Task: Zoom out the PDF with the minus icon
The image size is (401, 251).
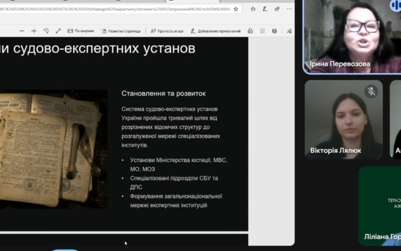Action: point(22,31)
